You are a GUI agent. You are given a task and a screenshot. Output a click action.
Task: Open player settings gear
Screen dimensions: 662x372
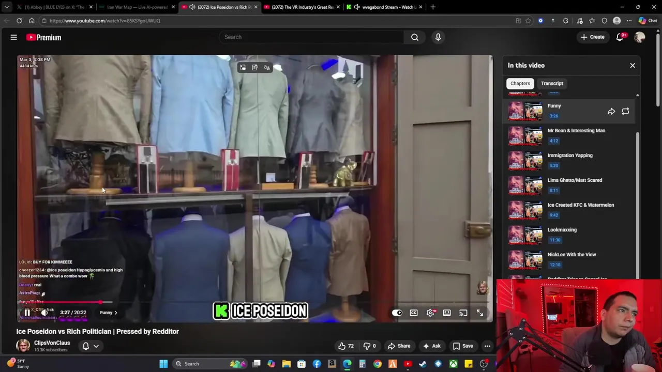click(x=430, y=313)
